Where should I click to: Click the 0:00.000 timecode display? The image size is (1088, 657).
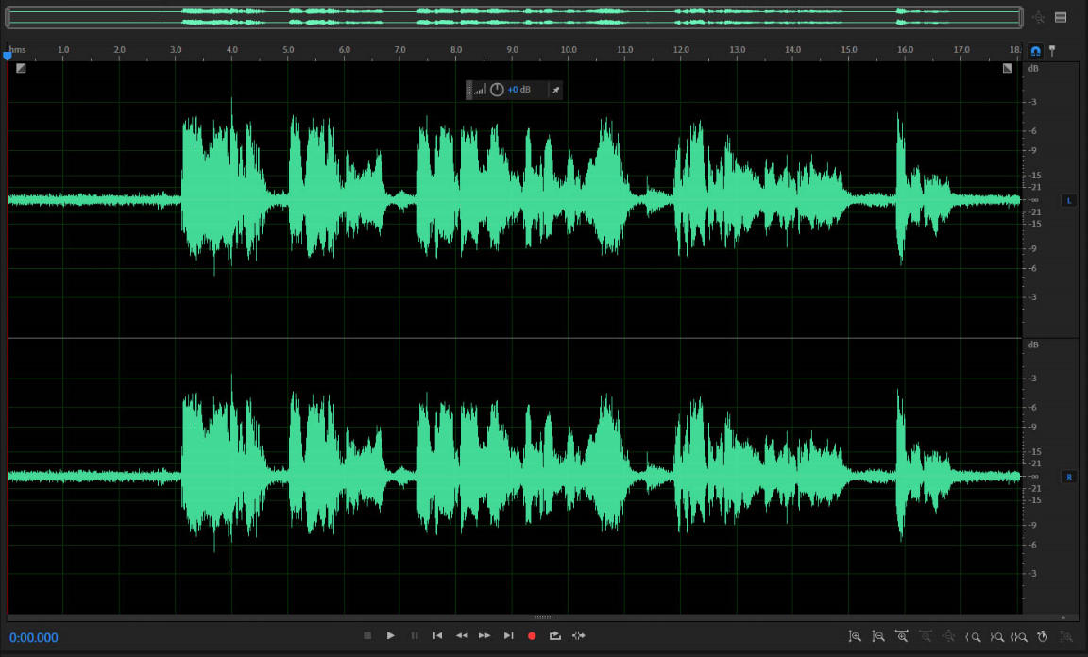click(34, 637)
